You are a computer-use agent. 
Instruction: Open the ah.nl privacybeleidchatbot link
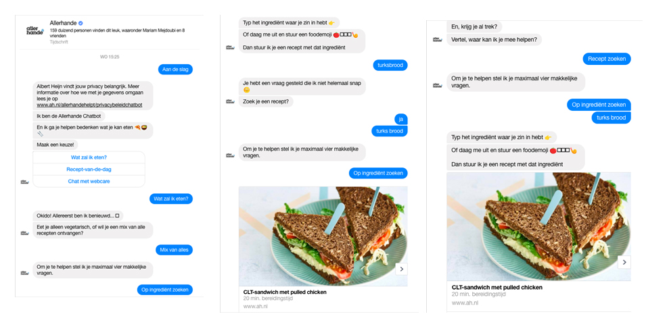point(89,105)
